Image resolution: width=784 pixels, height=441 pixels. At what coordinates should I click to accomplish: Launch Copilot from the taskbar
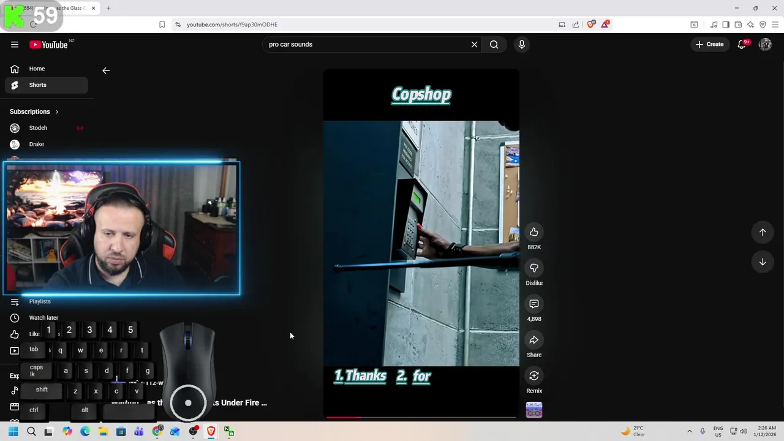tap(67, 431)
